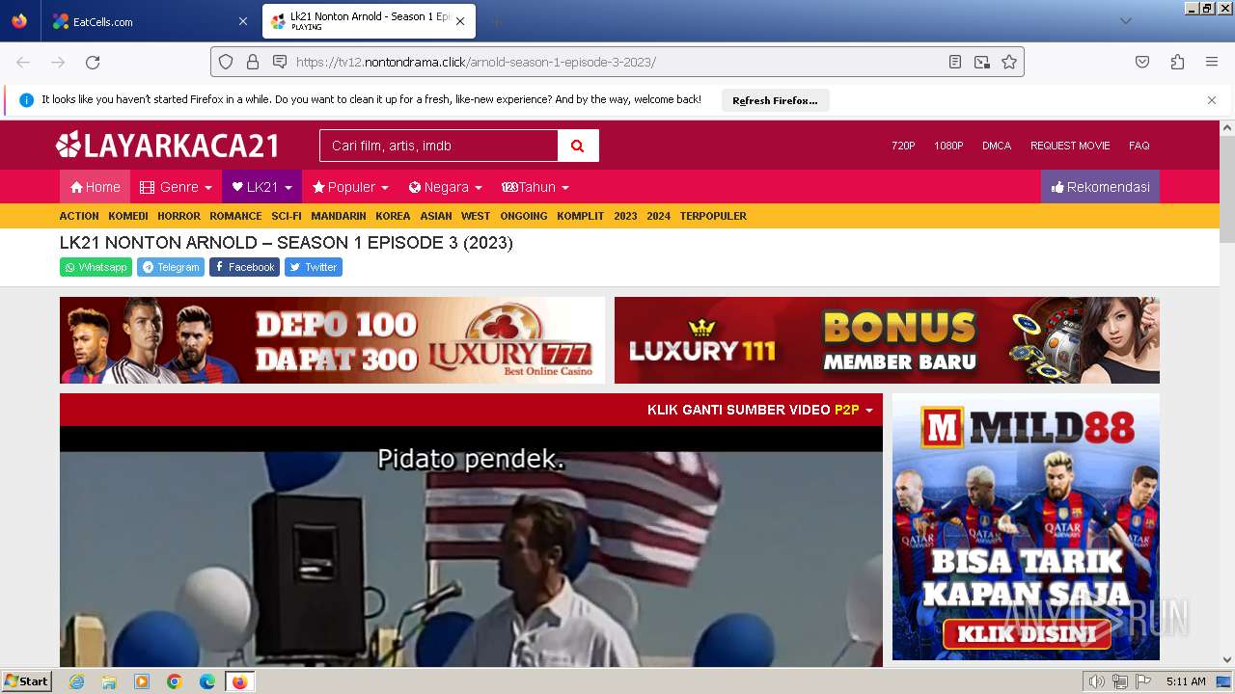
Task: Open the Klik Ganti Sumber Video dropdown
Action: pos(760,410)
